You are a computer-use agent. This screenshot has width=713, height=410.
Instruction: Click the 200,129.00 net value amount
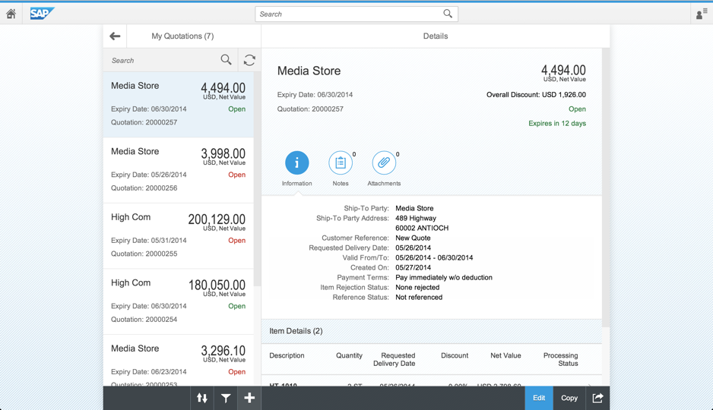coord(217,219)
